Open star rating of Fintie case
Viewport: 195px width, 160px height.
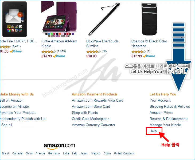49,51
